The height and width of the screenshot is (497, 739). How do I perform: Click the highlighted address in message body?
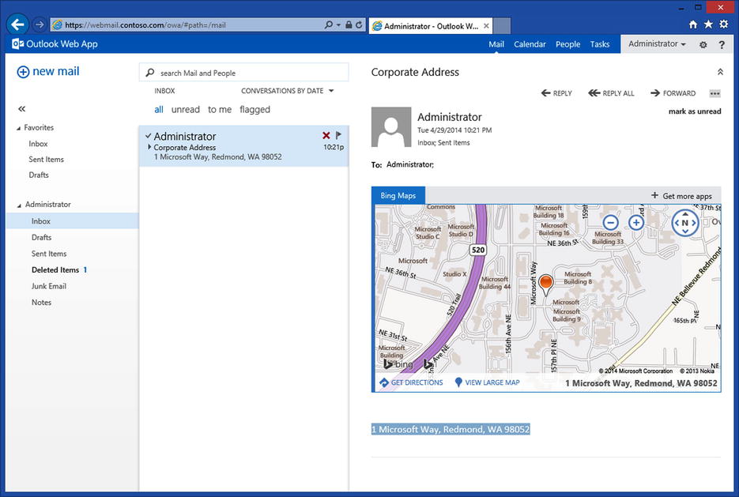click(x=451, y=429)
